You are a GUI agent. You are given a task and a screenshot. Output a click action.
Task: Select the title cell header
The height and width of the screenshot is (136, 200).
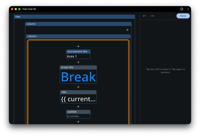coord(78,92)
